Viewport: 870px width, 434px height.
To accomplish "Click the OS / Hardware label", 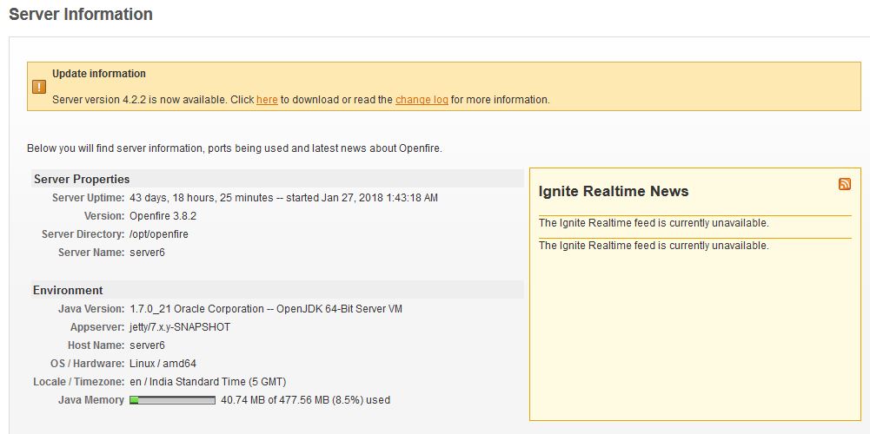I will 87,364.
